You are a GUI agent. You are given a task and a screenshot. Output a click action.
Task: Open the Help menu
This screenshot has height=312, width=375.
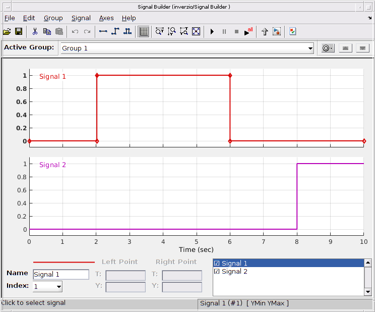coord(129,18)
